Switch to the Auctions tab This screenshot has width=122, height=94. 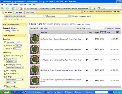(19, 12)
